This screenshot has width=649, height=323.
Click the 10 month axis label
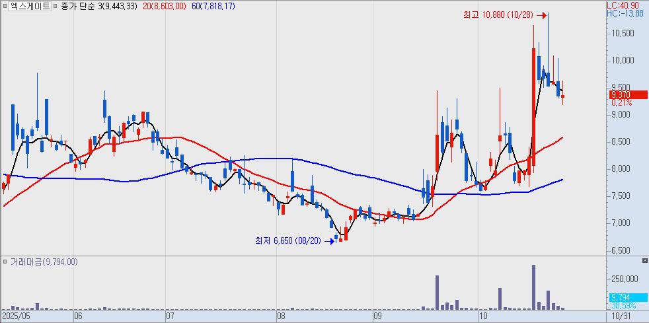point(483,317)
